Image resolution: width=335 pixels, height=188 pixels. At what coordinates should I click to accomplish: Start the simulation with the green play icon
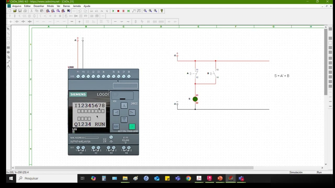coord(113,11)
